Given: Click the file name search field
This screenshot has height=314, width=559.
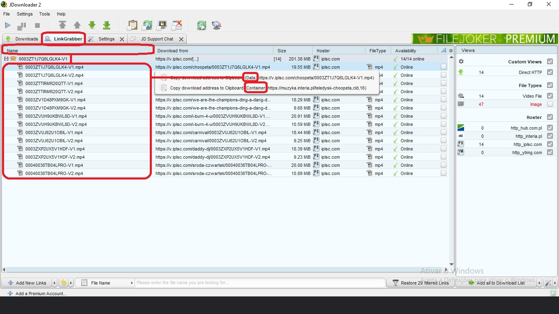Looking at the screenshot, I should point(260,283).
